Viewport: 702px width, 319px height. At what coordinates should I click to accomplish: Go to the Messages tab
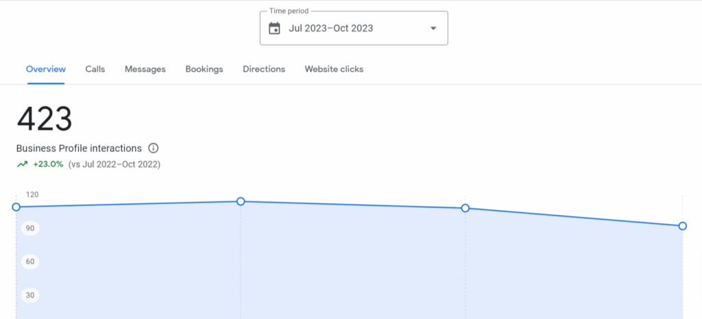click(x=145, y=69)
